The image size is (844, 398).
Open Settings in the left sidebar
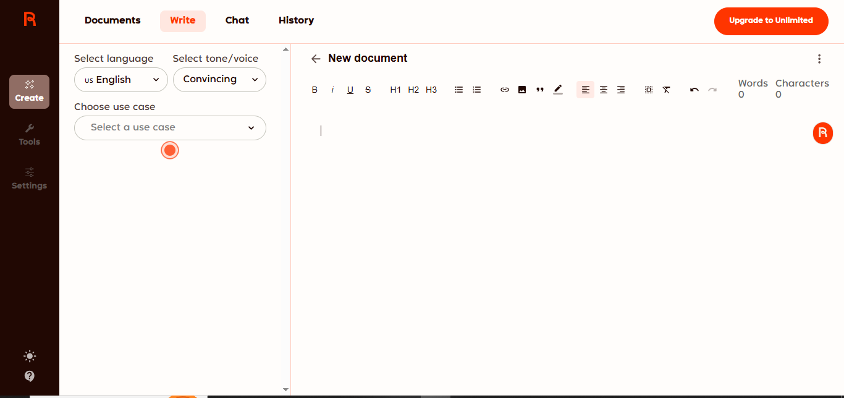click(29, 179)
